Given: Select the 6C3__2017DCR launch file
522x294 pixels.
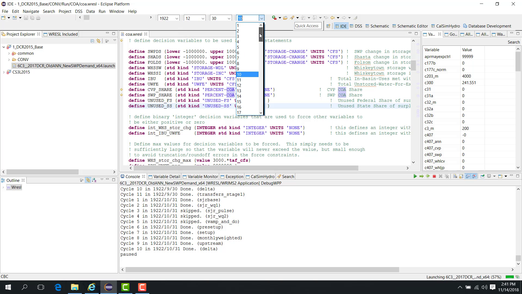Looking at the screenshot, I should (x=63, y=66).
